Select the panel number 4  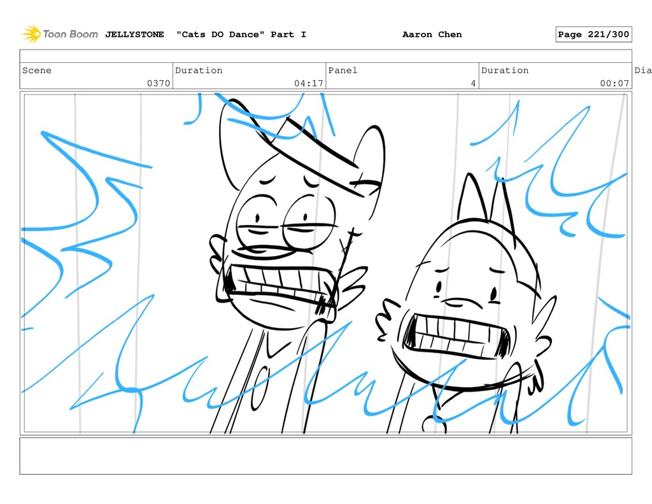tap(473, 83)
